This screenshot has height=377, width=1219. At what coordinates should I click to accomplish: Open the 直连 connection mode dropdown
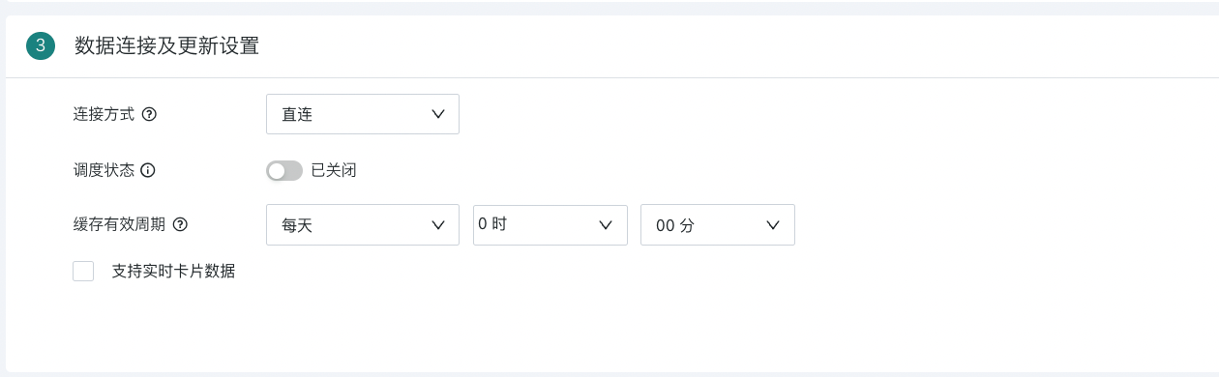pyautogui.click(x=363, y=114)
